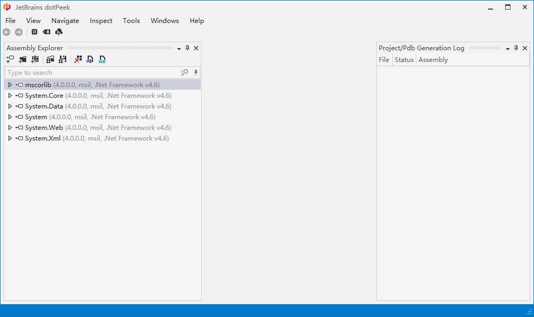Expand the System.Data assembly node
This screenshot has width=534, height=317.
click(10, 106)
